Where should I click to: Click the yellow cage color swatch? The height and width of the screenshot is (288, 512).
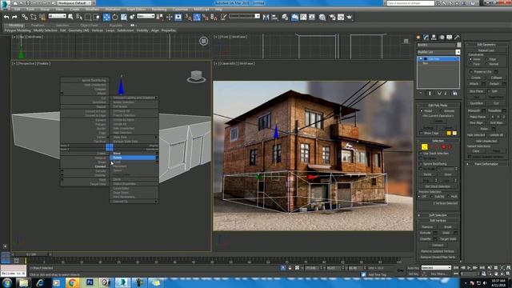[449, 133]
